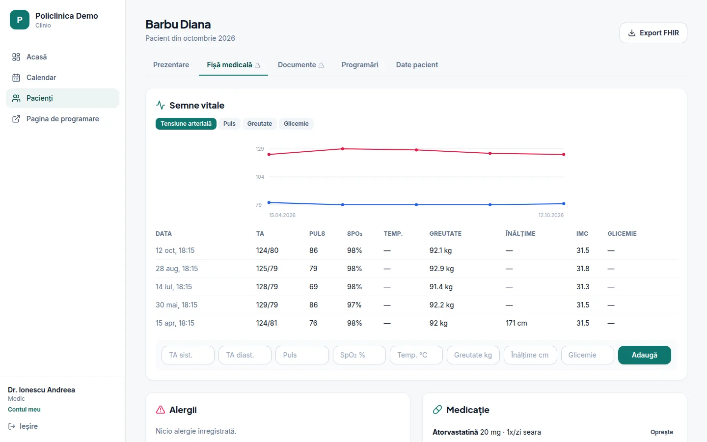This screenshot has height=442, width=707.
Task: Click the pulse icon beside Semne vitale
Action: pyautogui.click(x=161, y=105)
